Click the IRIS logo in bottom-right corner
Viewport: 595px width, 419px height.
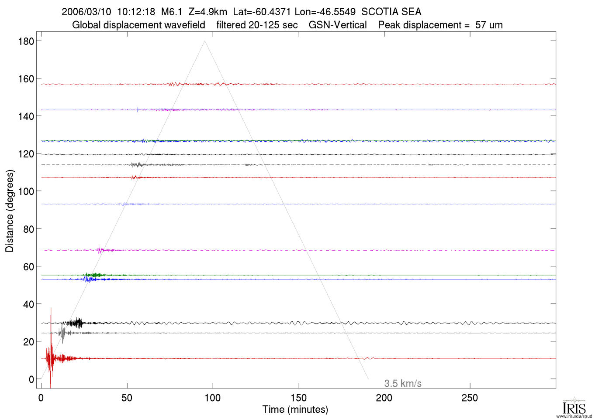coord(574,407)
